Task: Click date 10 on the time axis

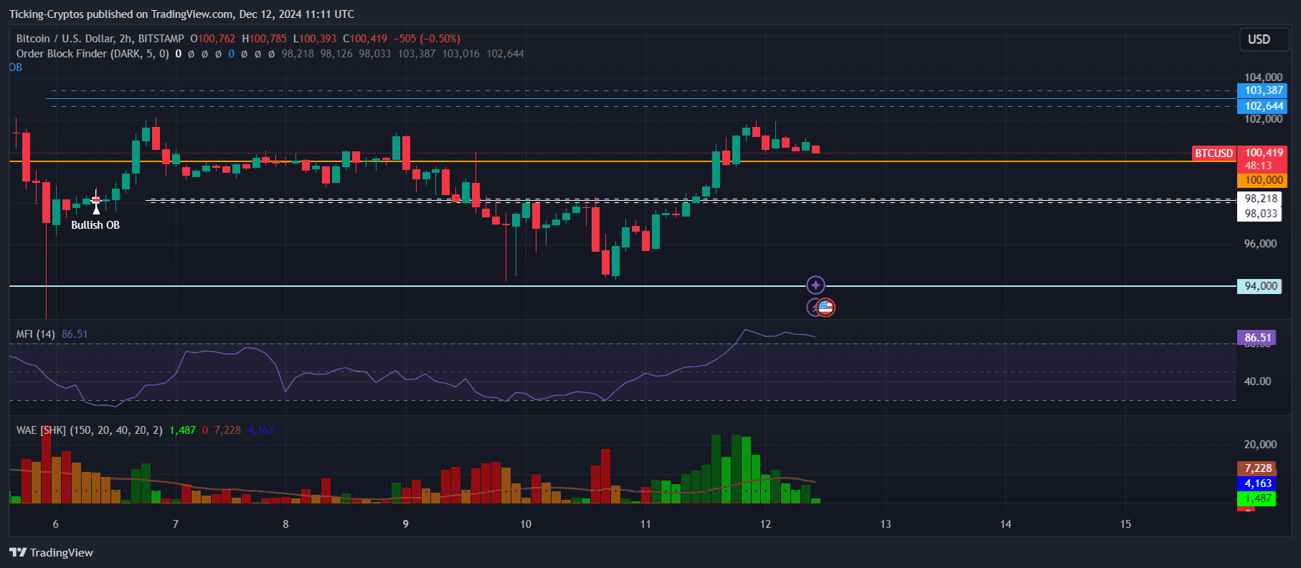Action: [526, 524]
